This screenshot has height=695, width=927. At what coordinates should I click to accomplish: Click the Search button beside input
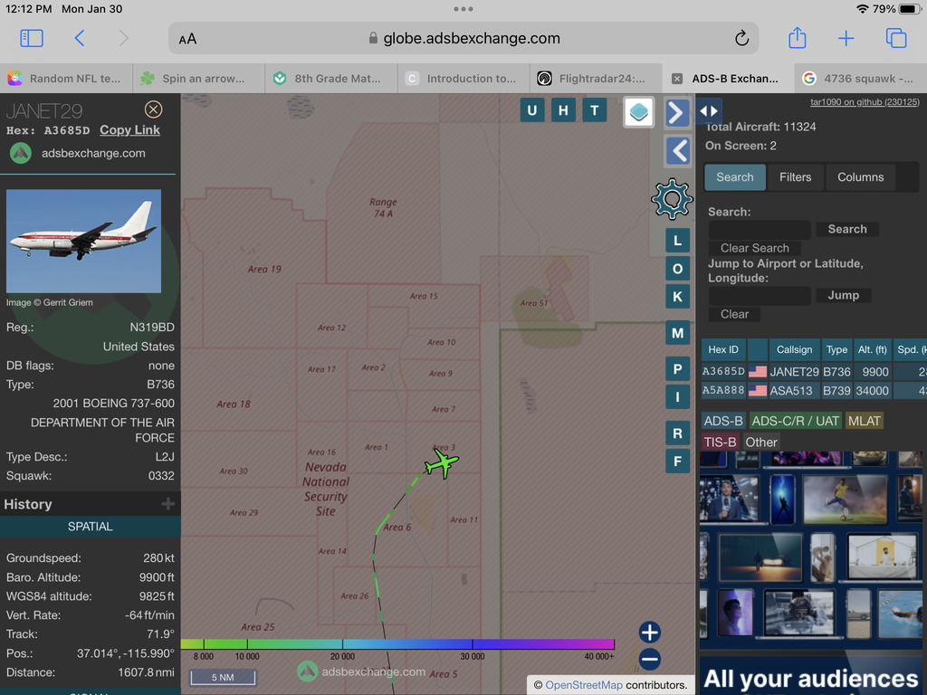(x=847, y=229)
